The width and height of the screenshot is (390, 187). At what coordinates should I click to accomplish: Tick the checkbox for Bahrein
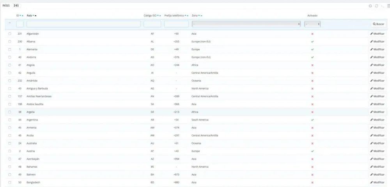(x=10, y=174)
